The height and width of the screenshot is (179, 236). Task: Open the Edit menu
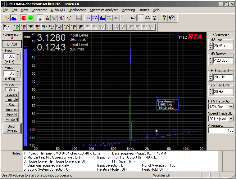[x=14, y=10]
